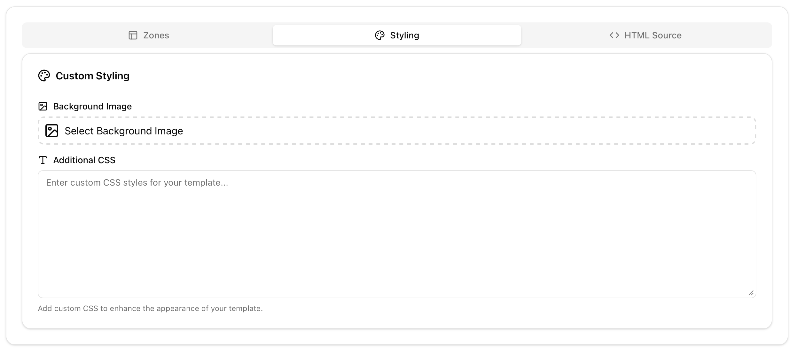The image size is (796, 352).
Task: Click the 'Add custom CSS to enhance' helper text
Action: 150,308
